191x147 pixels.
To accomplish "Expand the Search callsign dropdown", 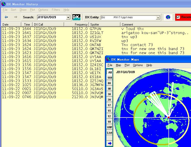I will click(68, 18).
